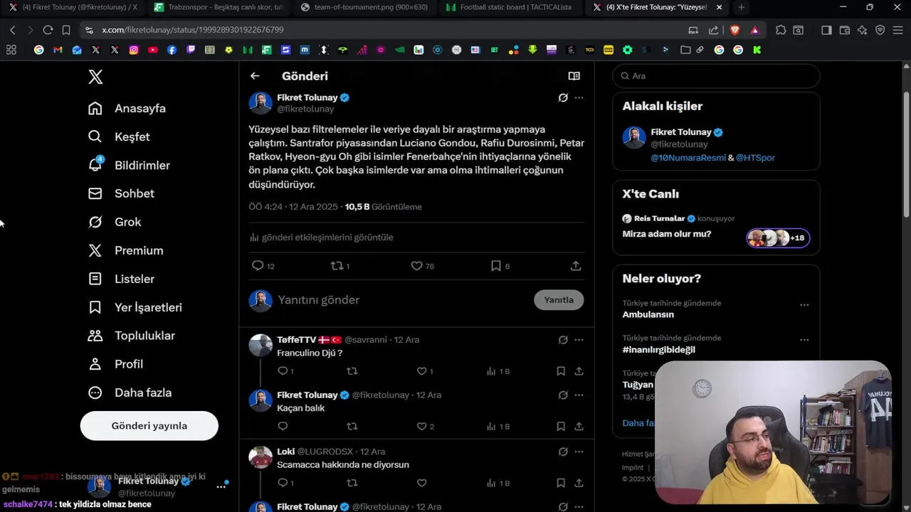This screenshot has height=512, width=911.
Task: Open account menu dots at bottom left
Action: (221, 487)
